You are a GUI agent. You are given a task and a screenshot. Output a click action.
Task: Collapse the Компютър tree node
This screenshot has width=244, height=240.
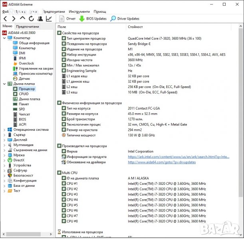coord(4,38)
